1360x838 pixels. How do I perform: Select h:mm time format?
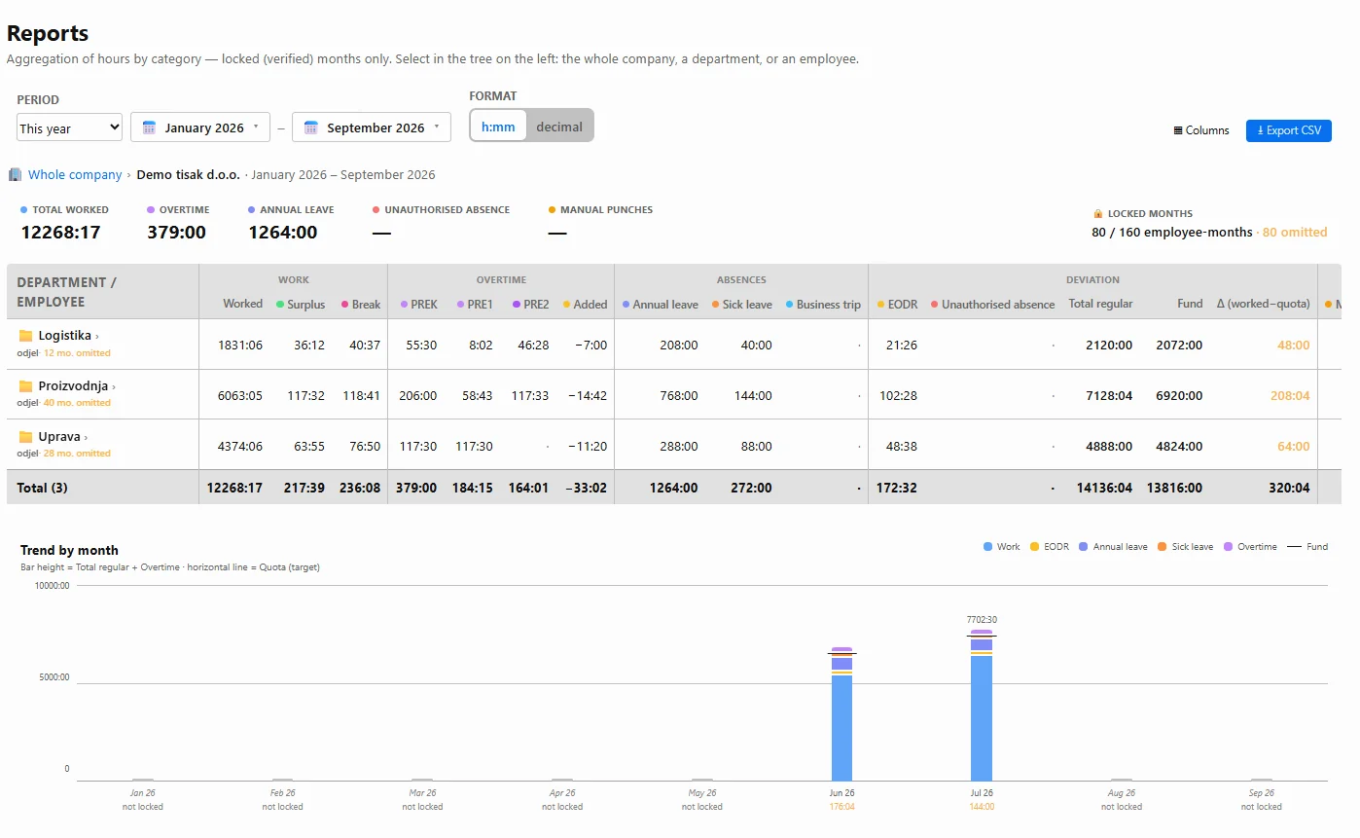[498, 127]
